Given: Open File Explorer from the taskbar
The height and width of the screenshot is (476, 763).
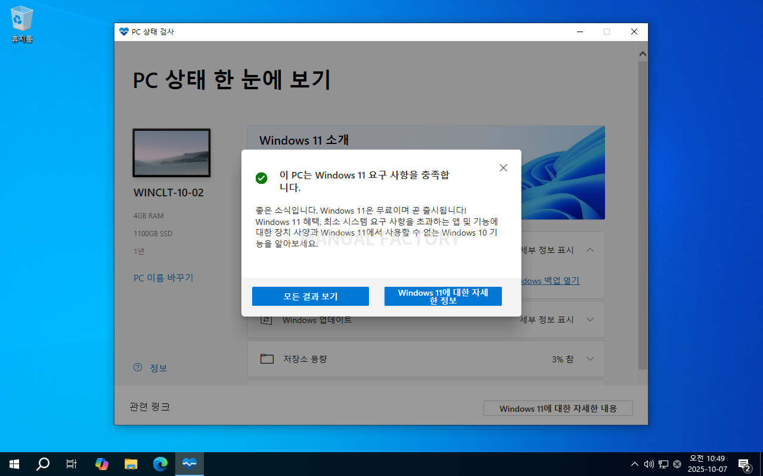Looking at the screenshot, I should pyautogui.click(x=131, y=464).
